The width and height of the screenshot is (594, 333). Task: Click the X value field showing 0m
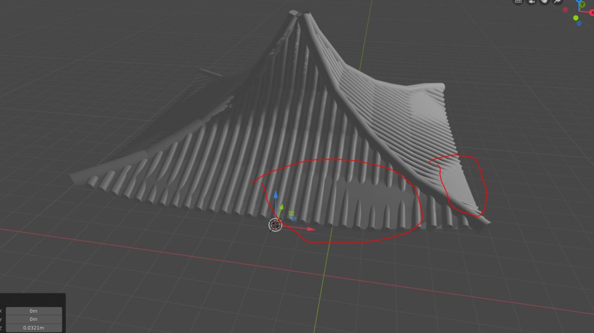[x=34, y=311]
